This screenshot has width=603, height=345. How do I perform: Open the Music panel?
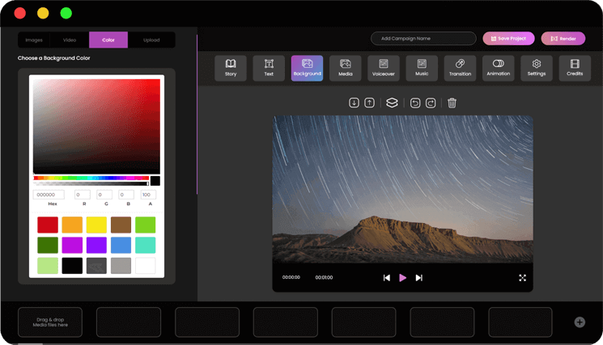tap(422, 68)
